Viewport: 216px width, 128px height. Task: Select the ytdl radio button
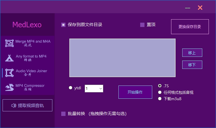click(x=71, y=88)
